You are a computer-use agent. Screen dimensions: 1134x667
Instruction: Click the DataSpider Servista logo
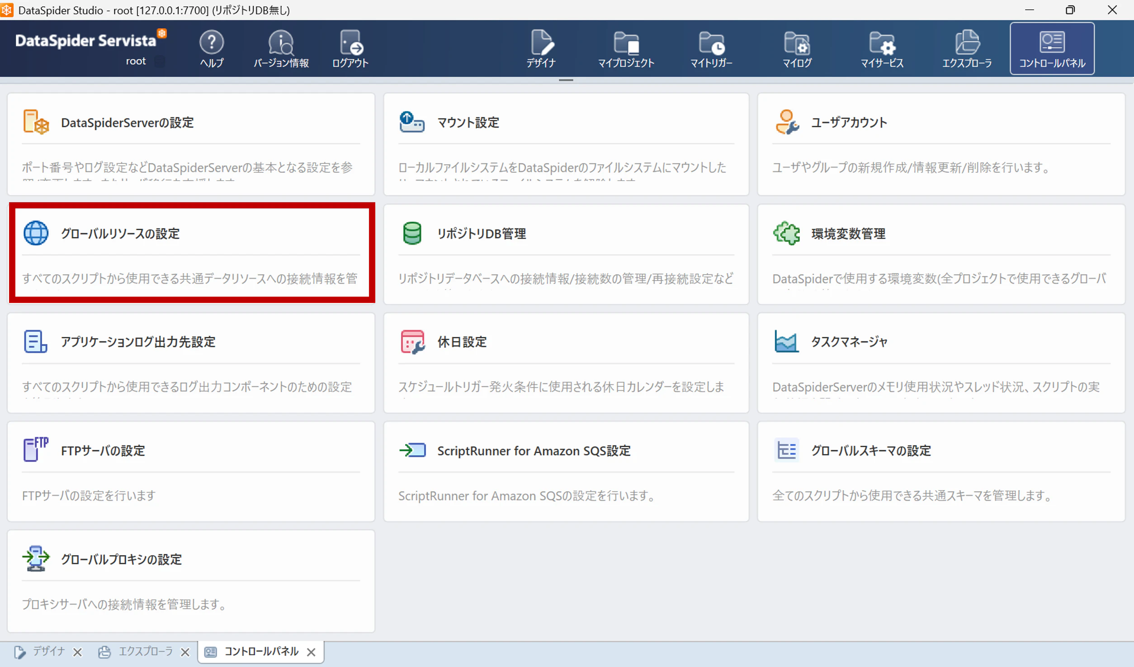coord(91,40)
